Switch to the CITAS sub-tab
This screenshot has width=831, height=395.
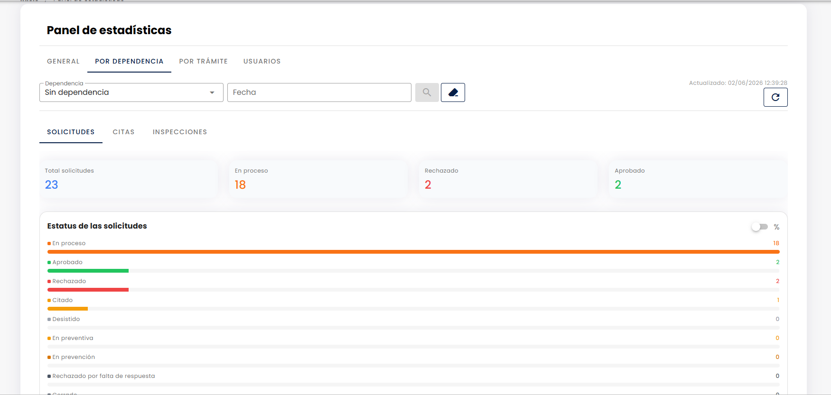(x=123, y=132)
